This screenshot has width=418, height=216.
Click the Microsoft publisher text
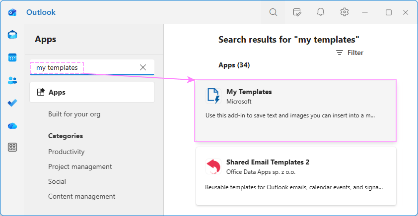[239, 102]
